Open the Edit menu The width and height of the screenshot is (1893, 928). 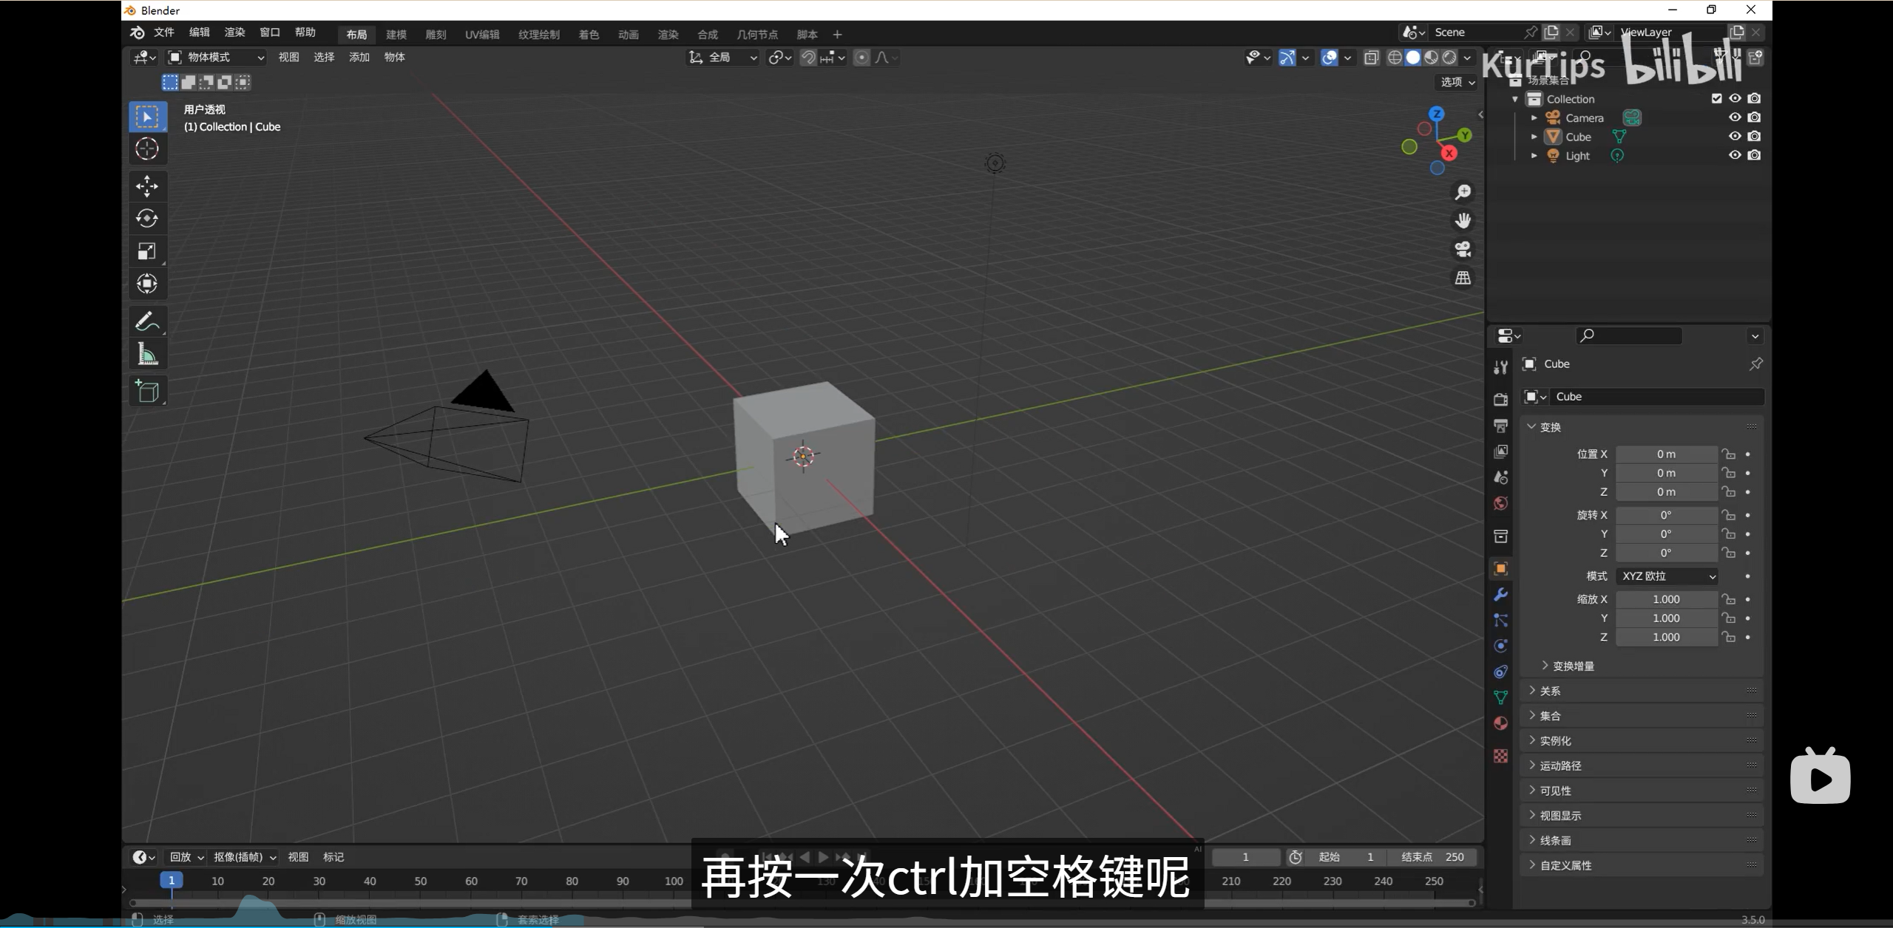pos(199,33)
